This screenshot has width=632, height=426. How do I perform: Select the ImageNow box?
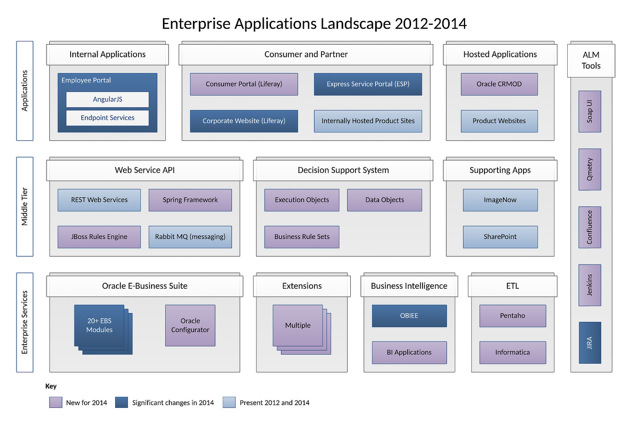pos(500,200)
